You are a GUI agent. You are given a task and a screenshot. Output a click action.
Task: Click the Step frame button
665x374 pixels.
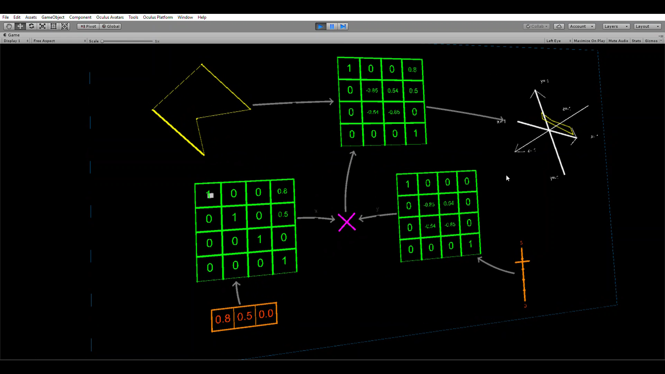tap(343, 26)
